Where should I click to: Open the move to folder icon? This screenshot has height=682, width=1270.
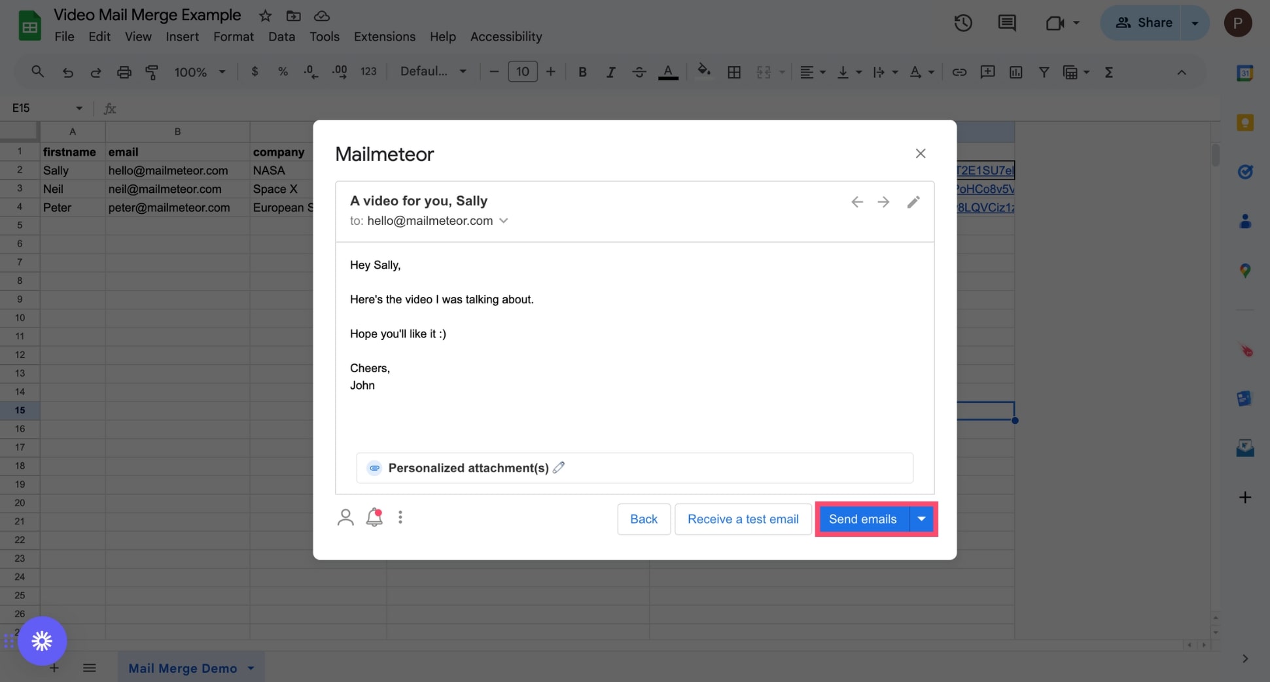[293, 16]
